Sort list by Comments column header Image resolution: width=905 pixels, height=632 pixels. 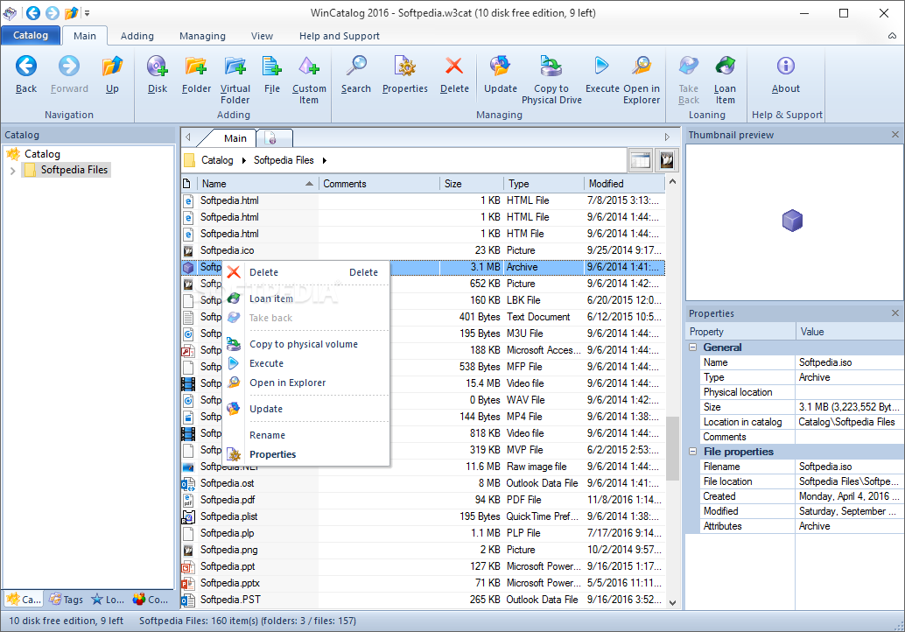pyautogui.click(x=379, y=184)
